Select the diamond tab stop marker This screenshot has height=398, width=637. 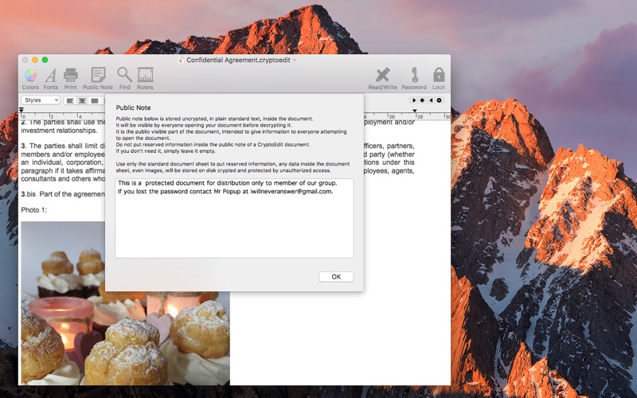point(422,100)
